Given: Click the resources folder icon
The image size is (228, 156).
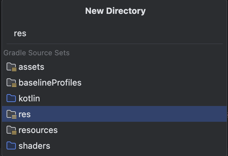Looking at the screenshot, I should point(11,130).
